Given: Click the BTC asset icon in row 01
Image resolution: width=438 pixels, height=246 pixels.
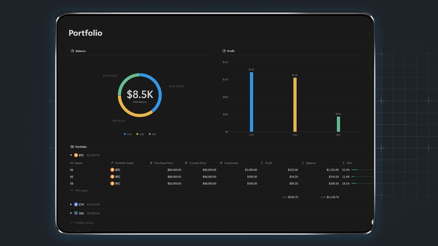Looking at the screenshot, I should click(112, 170).
